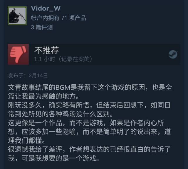Click the line starting 这更像是一个作品
This screenshot has width=188, height=169.
86,123
